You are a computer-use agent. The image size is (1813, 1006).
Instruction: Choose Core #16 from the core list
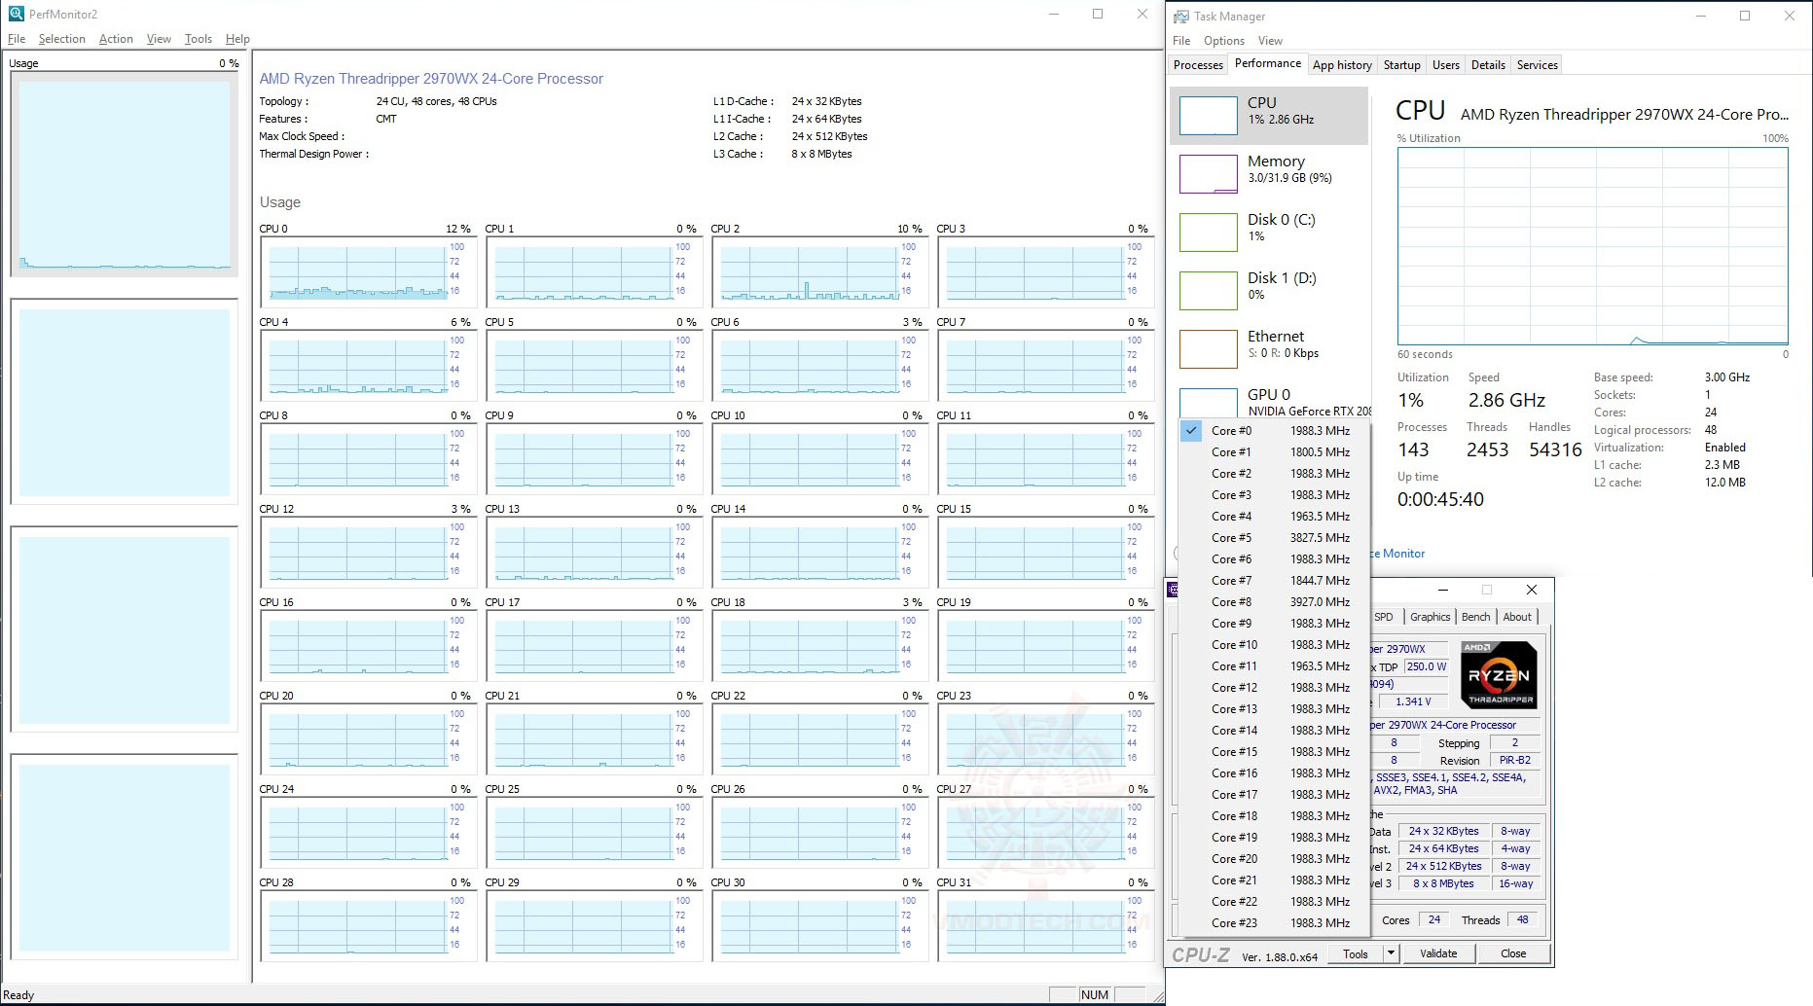1273,773
